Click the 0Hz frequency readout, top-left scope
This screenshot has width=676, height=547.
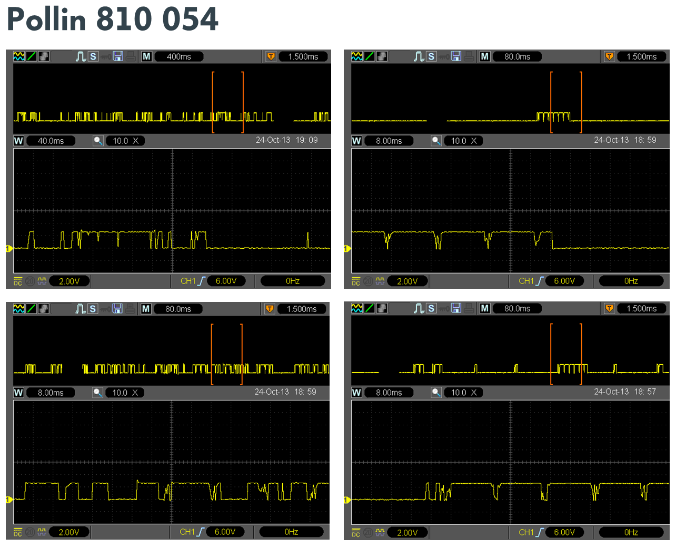pos(293,281)
